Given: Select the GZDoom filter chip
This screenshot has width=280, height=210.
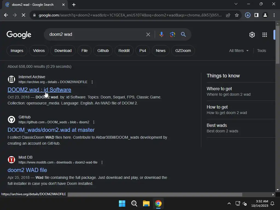Looking at the screenshot, I should coord(183,51).
